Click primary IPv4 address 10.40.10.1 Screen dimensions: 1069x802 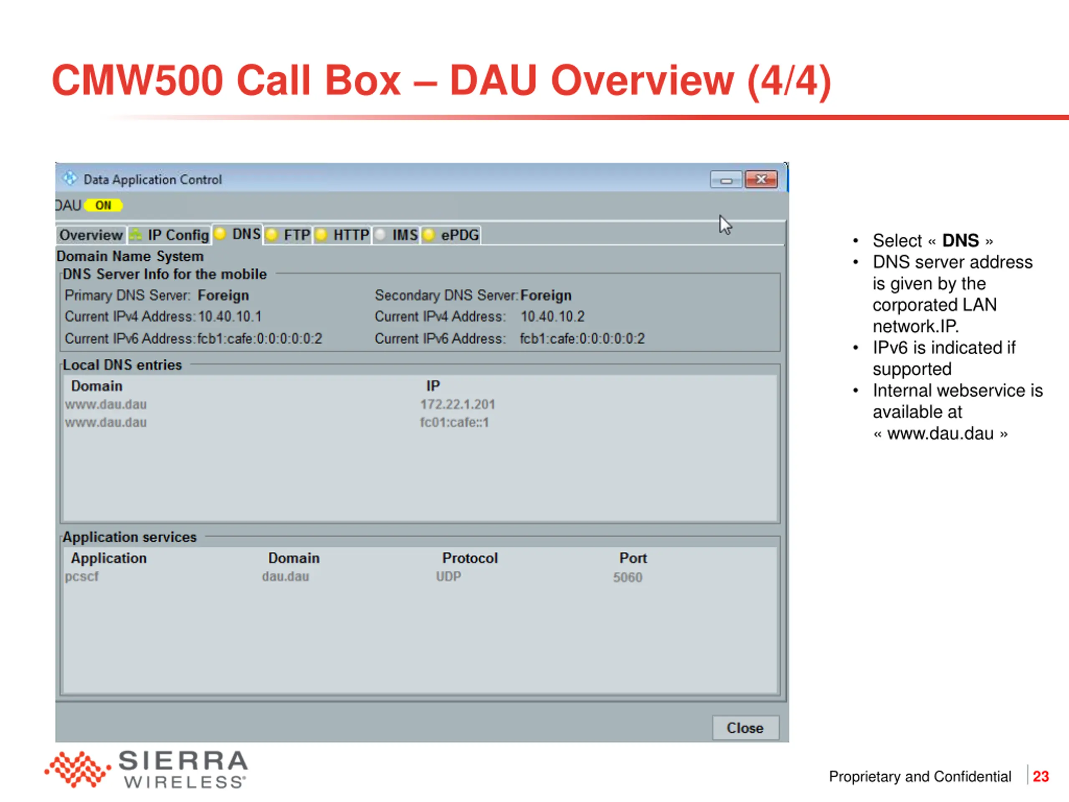click(230, 317)
